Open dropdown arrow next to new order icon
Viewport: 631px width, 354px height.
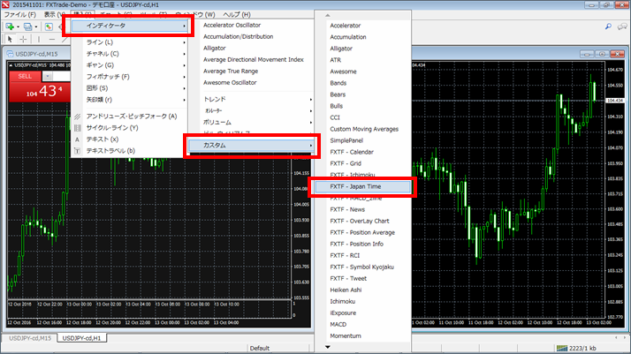coord(18,26)
